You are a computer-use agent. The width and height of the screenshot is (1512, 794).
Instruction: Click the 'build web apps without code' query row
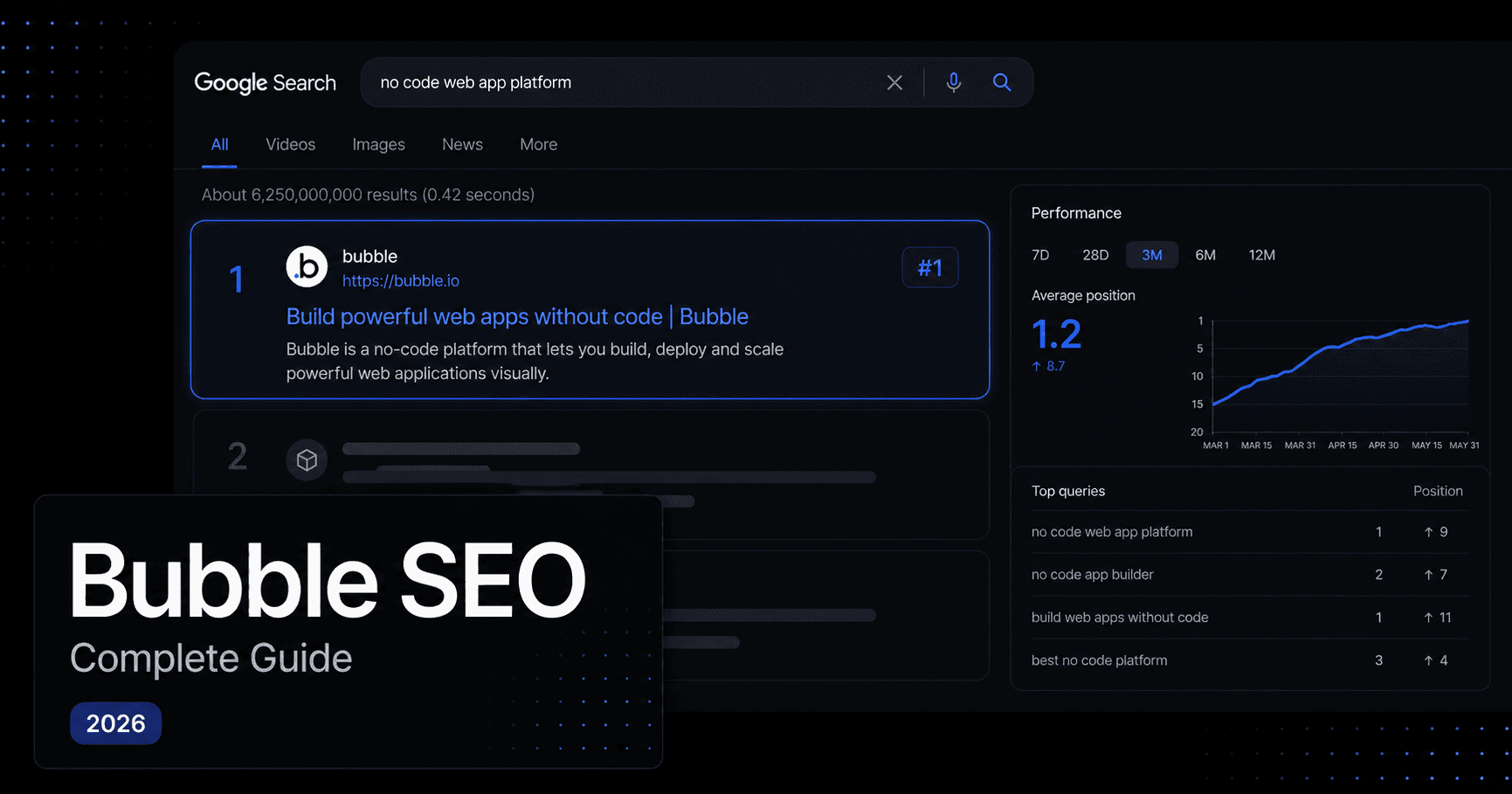(1249, 618)
